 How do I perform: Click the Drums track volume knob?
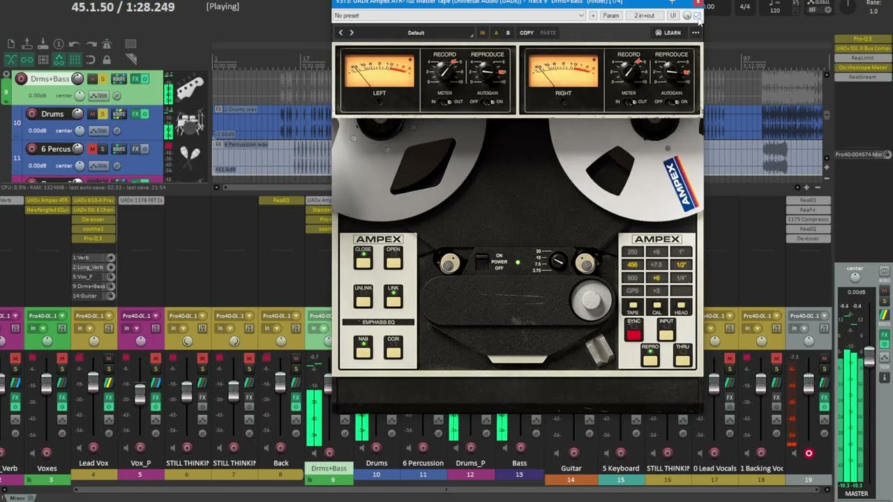78,114
